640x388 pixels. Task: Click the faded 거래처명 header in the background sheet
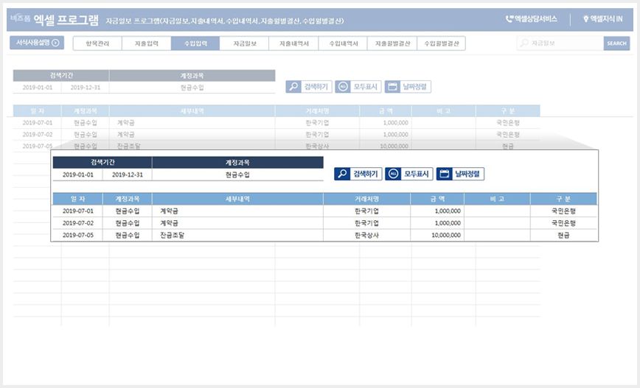pos(317,111)
